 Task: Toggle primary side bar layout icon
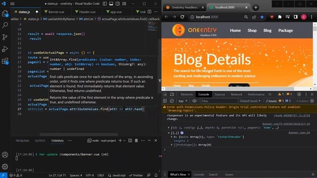point(105,3)
